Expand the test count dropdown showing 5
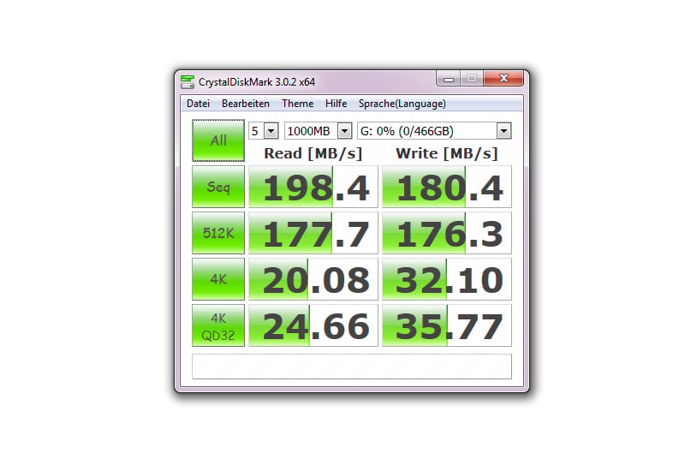Screen dimensions: 685x471 (271, 131)
